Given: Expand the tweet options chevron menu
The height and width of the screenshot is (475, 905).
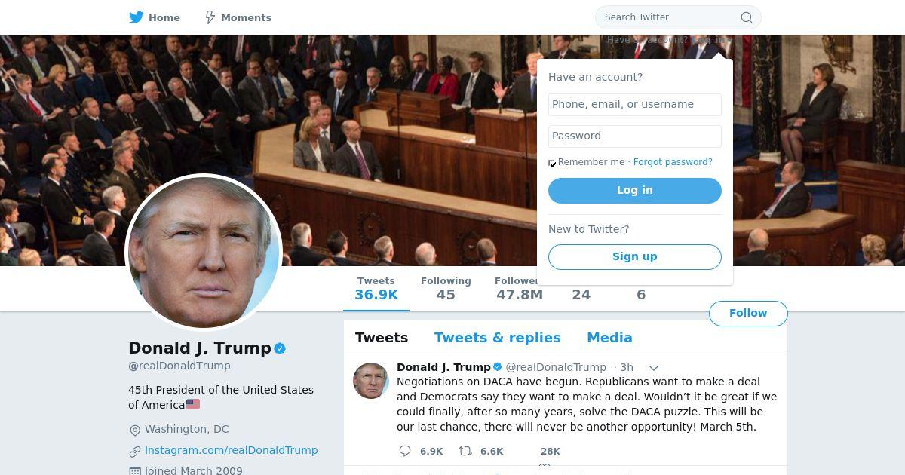Looking at the screenshot, I should 654,368.
